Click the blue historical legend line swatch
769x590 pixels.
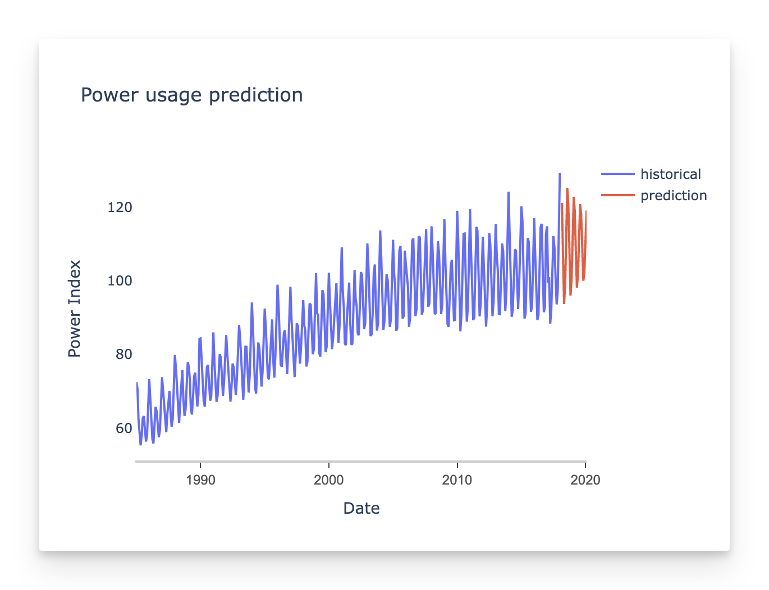618,174
